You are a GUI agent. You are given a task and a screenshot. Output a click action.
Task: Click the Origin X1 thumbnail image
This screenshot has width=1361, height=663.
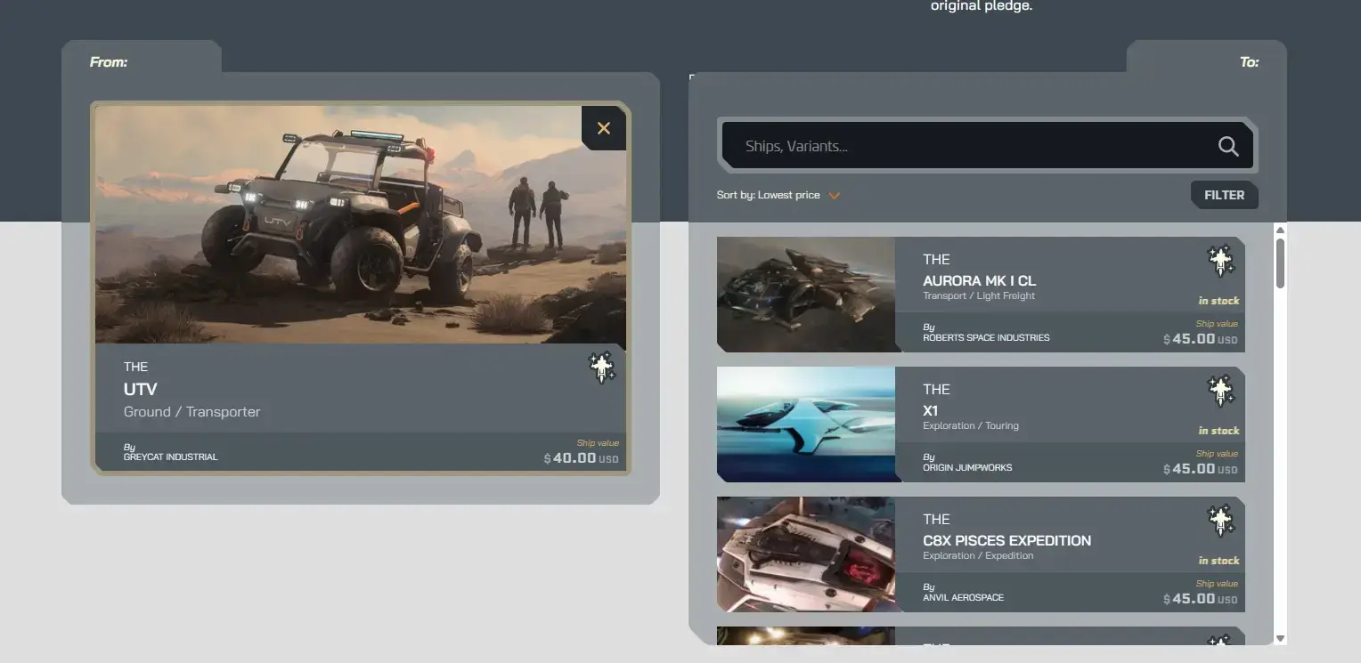805,424
